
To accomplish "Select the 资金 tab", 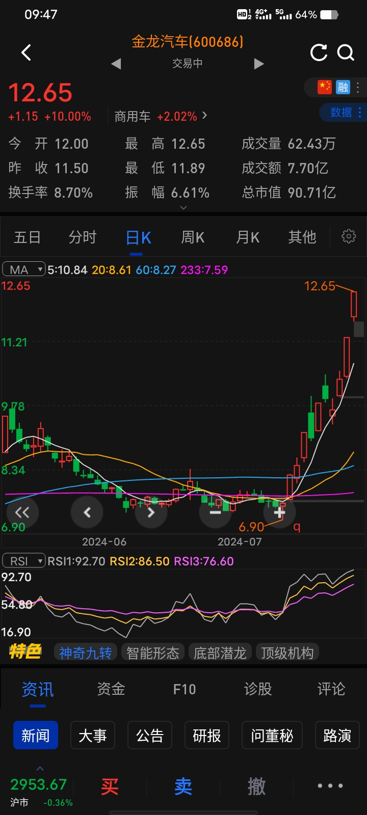I will pyautogui.click(x=111, y=689).
